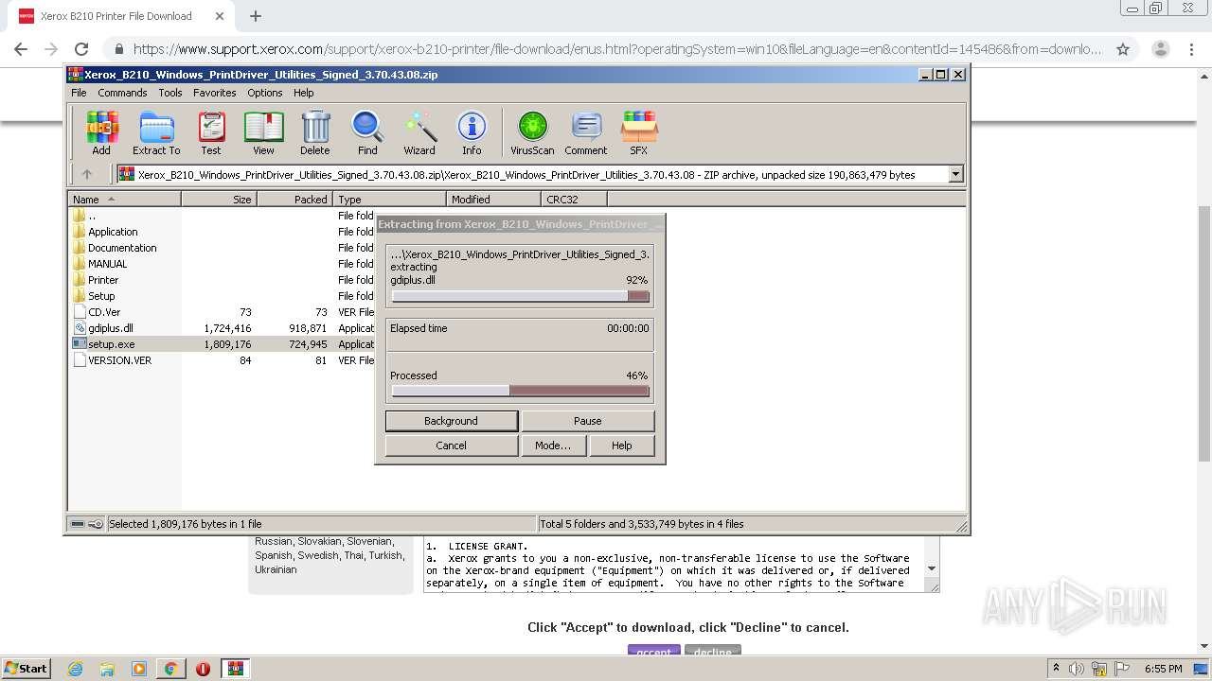Open the Options menu
The height and width of the screenshot is (681, 1212).
click(x=265, y=93)
